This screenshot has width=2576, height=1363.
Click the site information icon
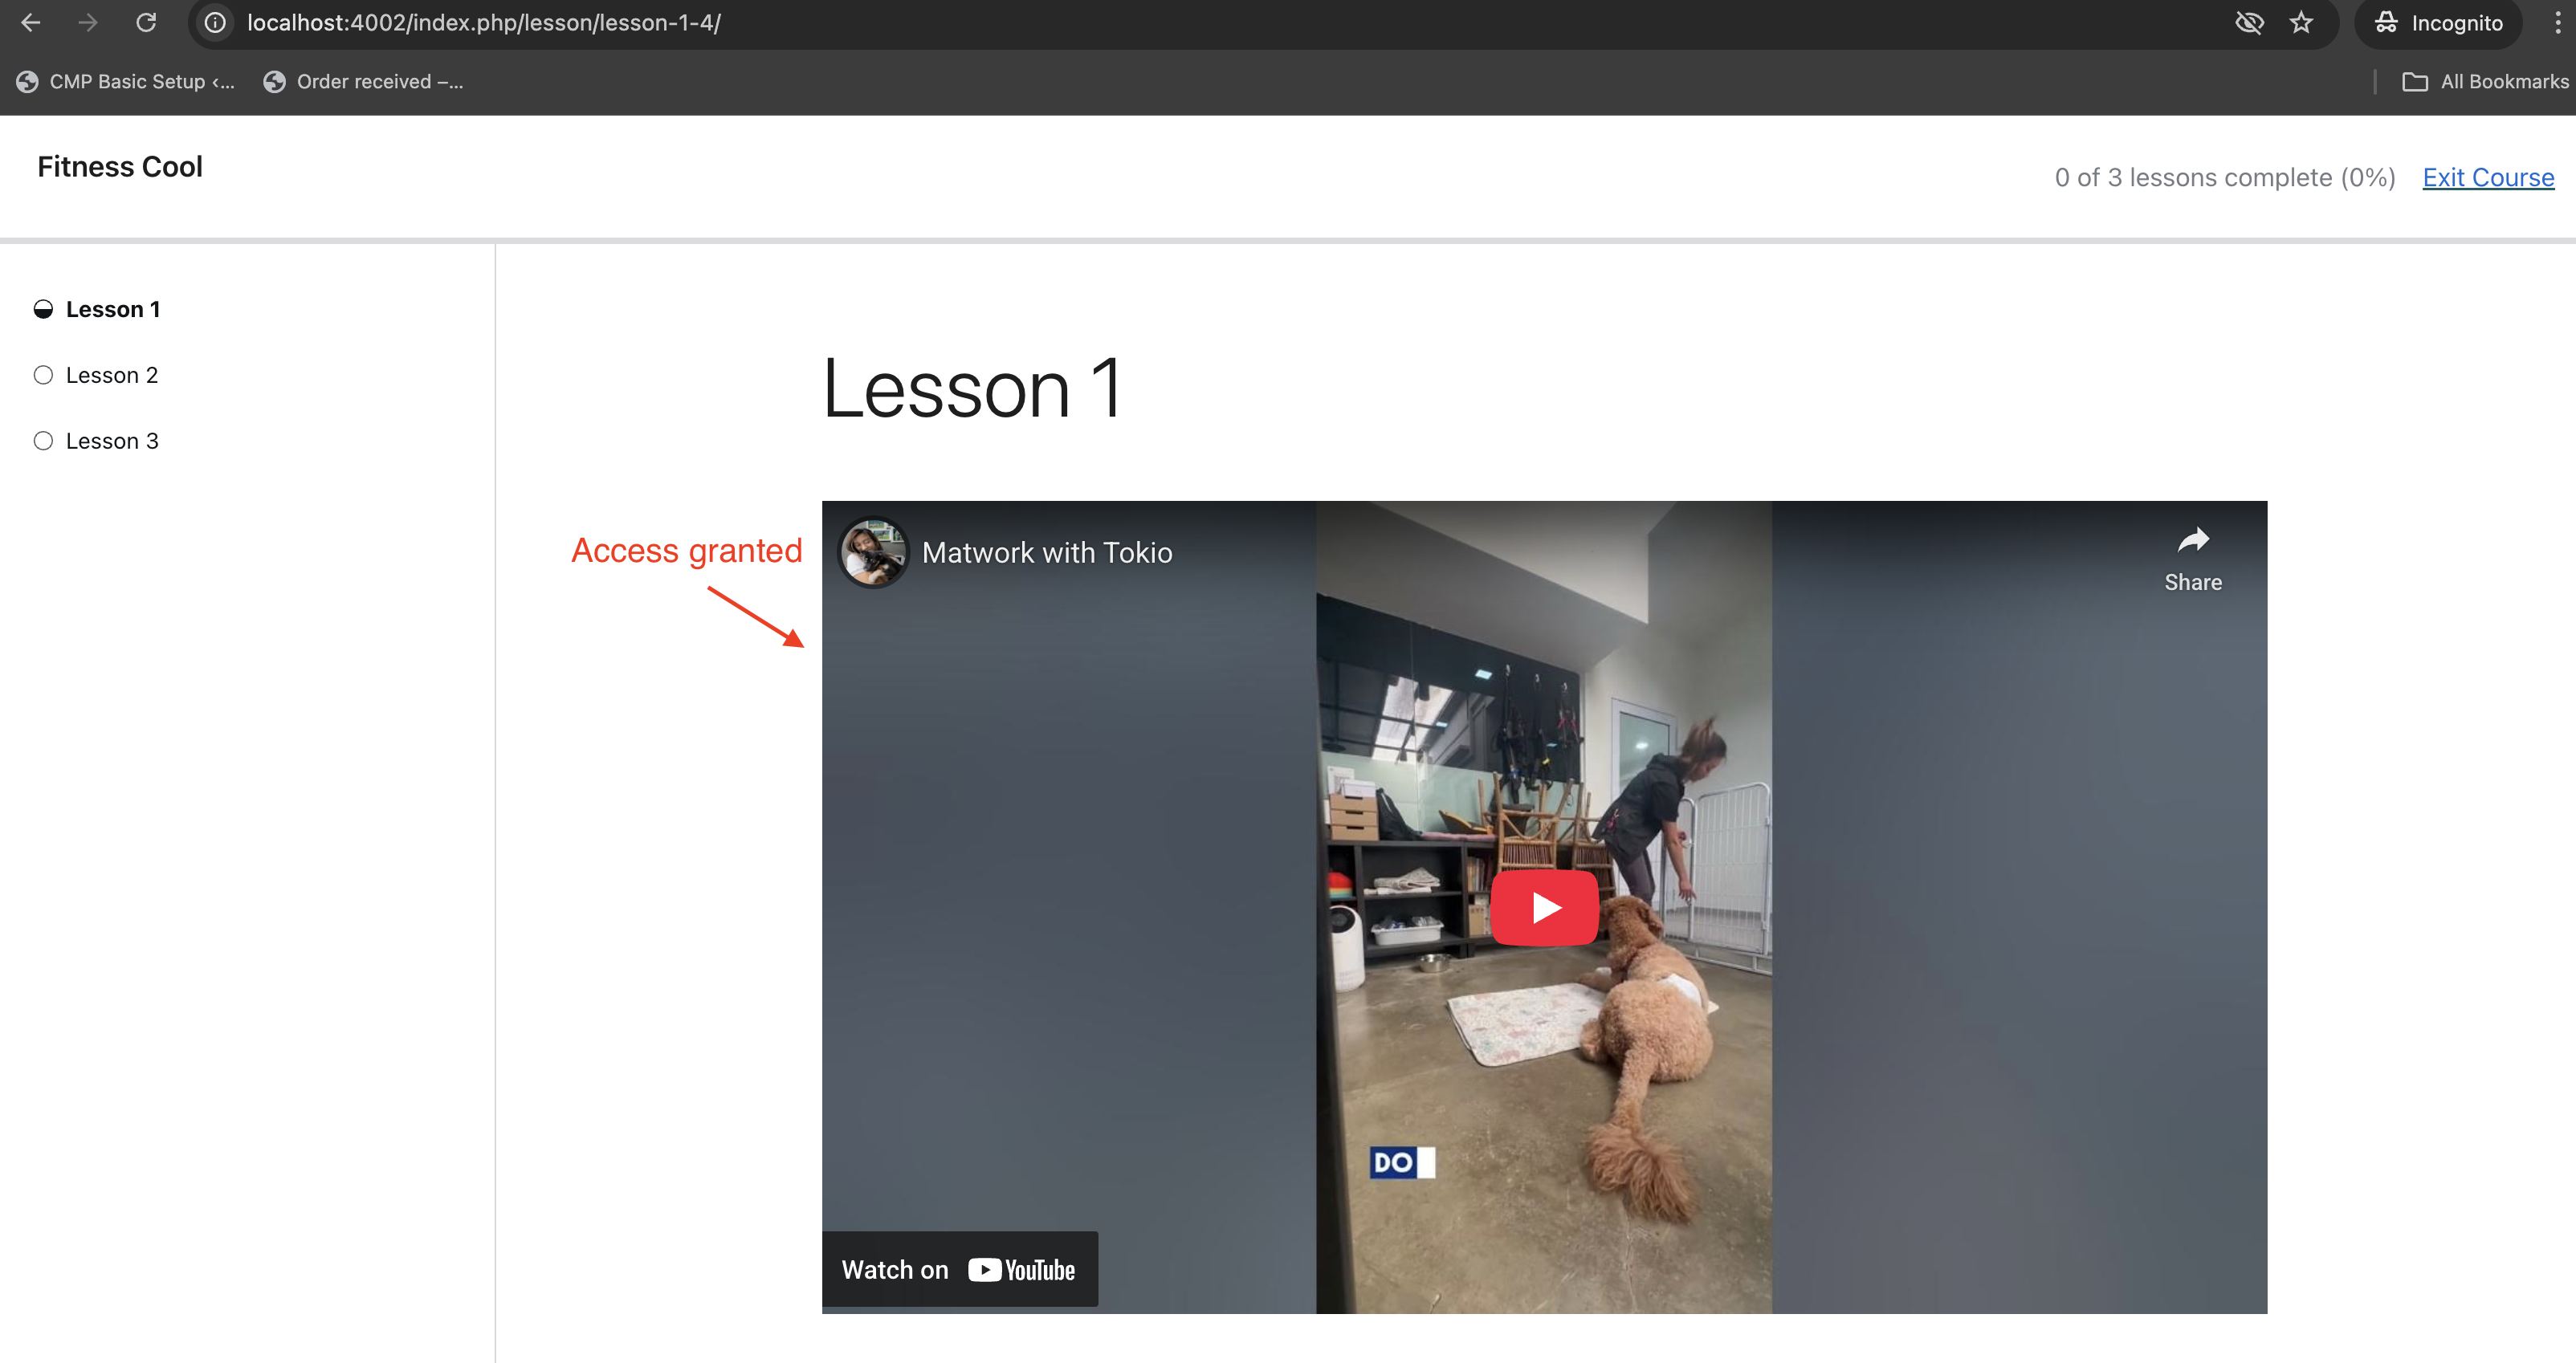pos(215,22)
